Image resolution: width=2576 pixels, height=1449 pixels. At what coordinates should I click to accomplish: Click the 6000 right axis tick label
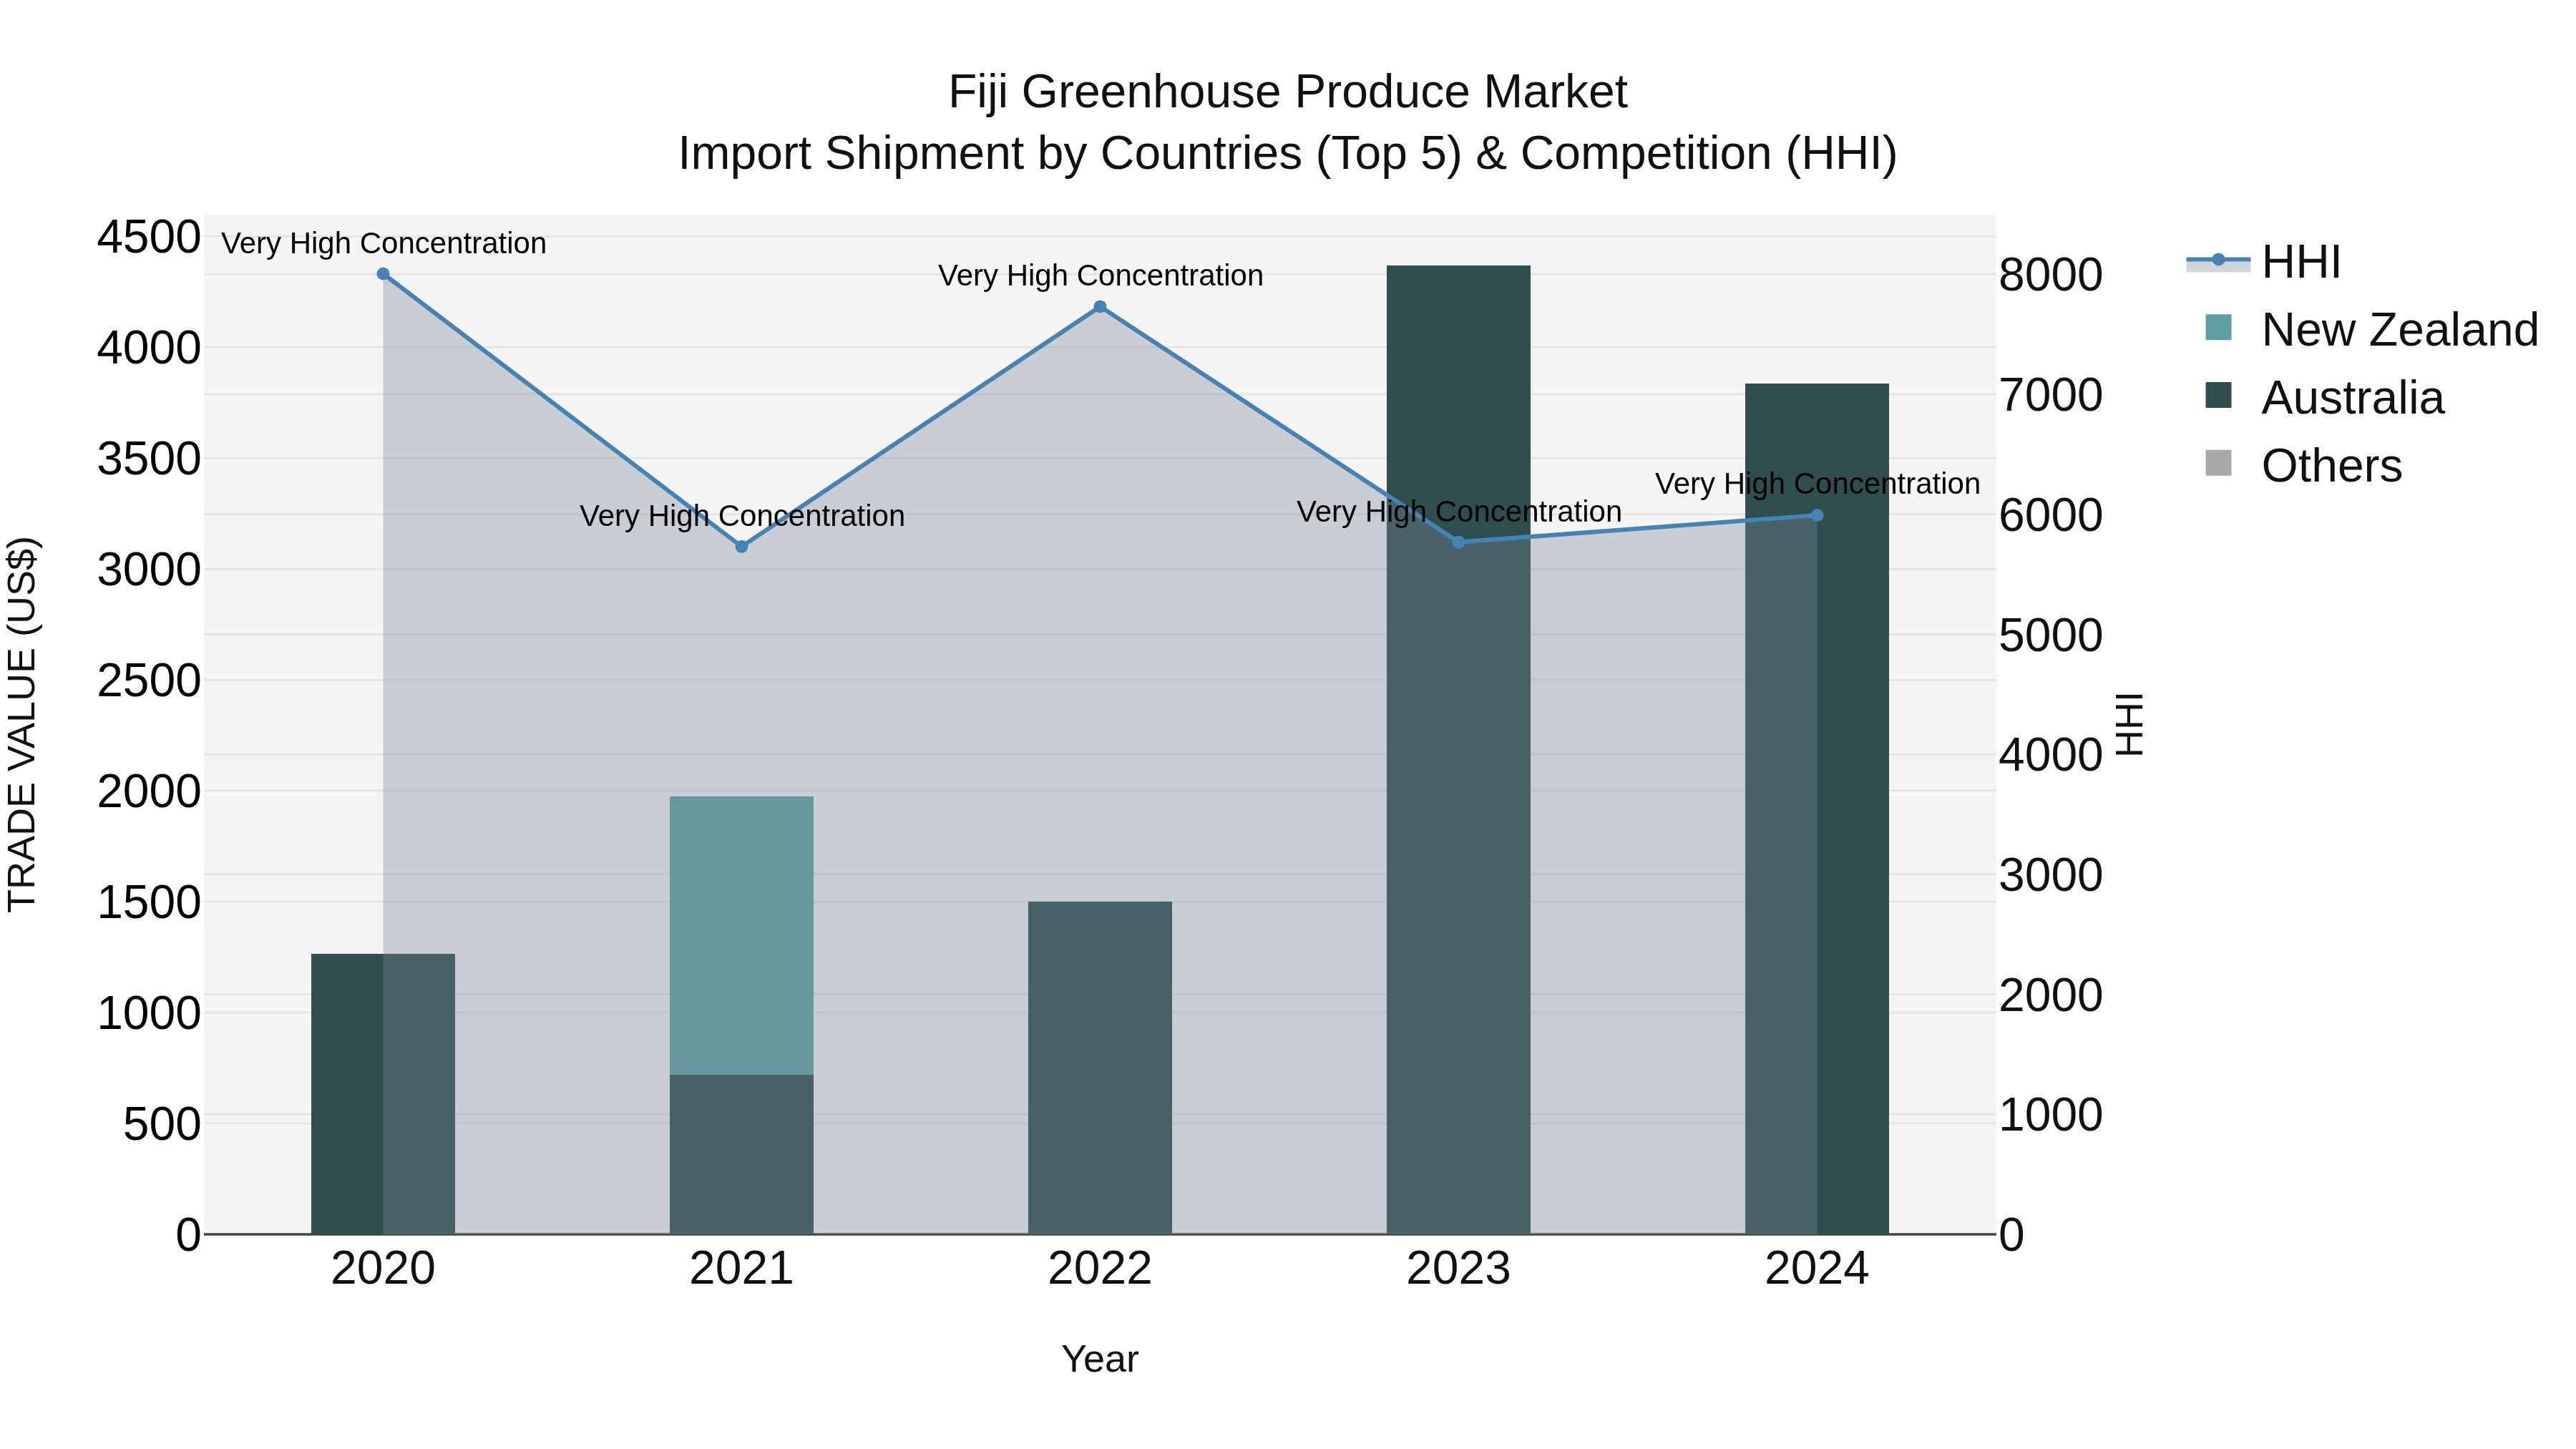pyautogui.click(x=2051, y=516)
